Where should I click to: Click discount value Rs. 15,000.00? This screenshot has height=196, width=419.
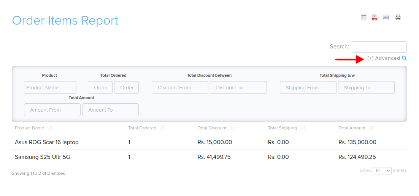[215, 142]
